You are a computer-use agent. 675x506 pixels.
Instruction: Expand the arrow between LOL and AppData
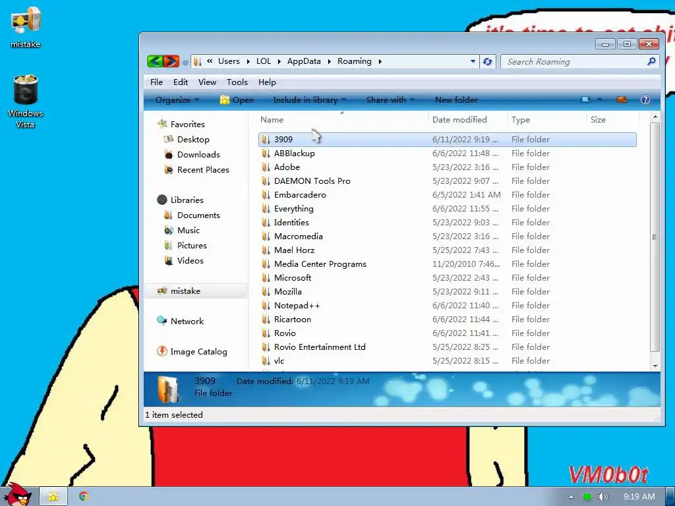click(279, 61)
